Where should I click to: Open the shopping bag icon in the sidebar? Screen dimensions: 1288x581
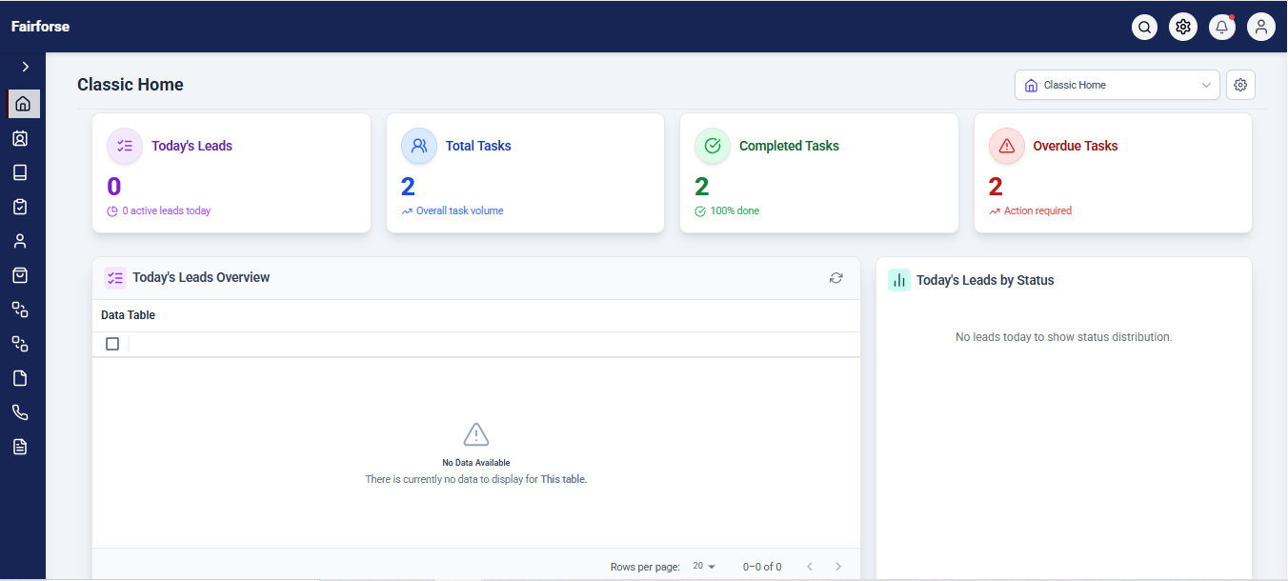[20, 275]
